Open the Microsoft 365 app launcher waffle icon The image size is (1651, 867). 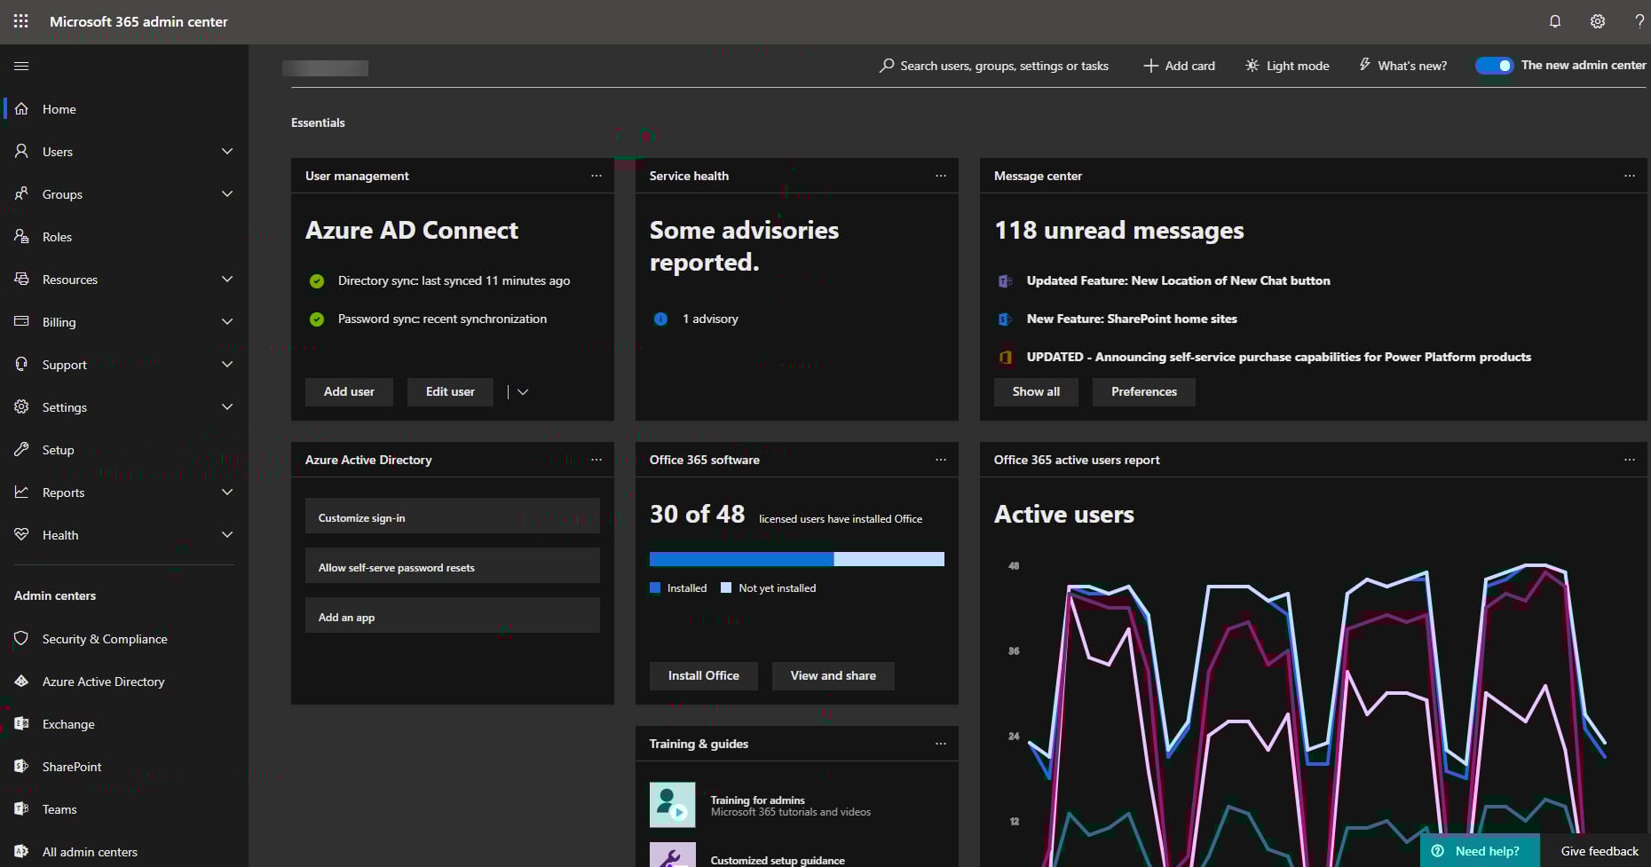[x=20, y=21]
